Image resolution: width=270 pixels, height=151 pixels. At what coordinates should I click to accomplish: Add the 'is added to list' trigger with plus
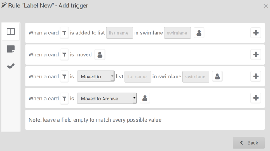point(256,33)
